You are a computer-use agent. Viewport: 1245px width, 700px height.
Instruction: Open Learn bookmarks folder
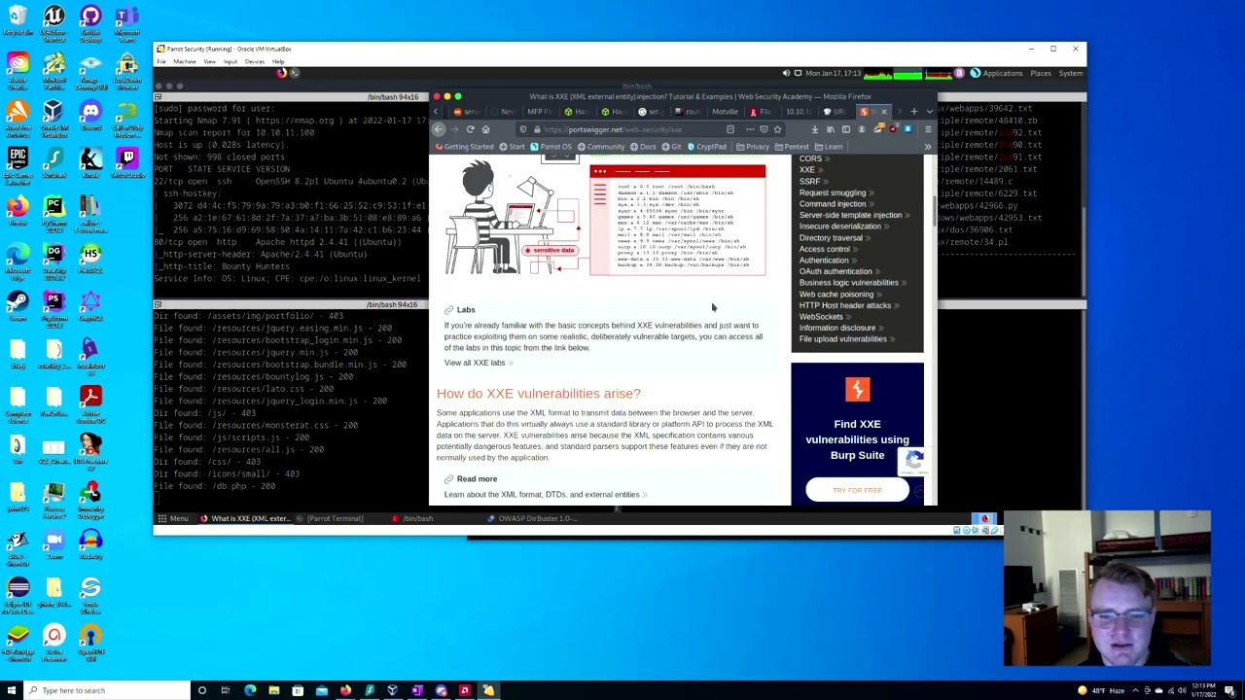829,147
